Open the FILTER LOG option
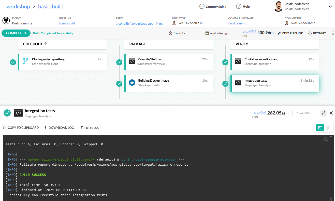Viewport: 335px width, 201px height. [x=90, y=128]
